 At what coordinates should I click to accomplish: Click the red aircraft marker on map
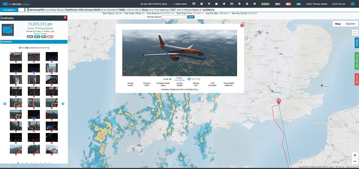click(x=279, y=101)
